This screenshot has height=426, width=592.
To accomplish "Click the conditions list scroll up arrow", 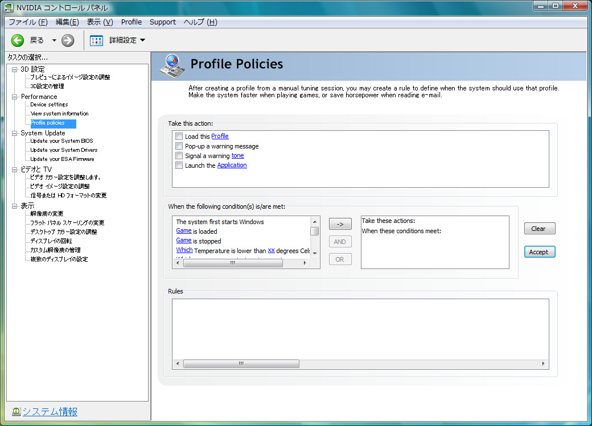I will pyautogui.click(x=315, y=221).
